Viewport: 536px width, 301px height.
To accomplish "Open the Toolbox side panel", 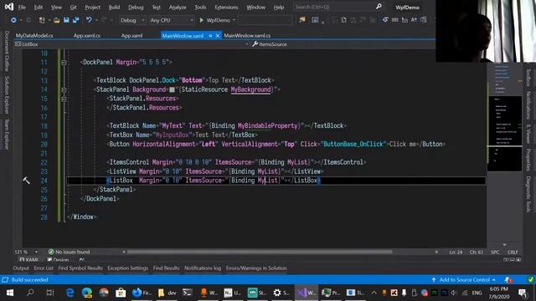I will point(528,78).
